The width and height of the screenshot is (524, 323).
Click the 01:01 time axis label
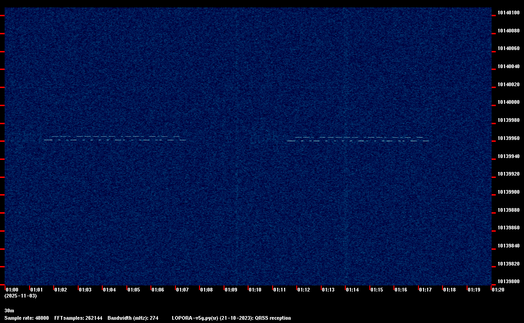[37, 290]
